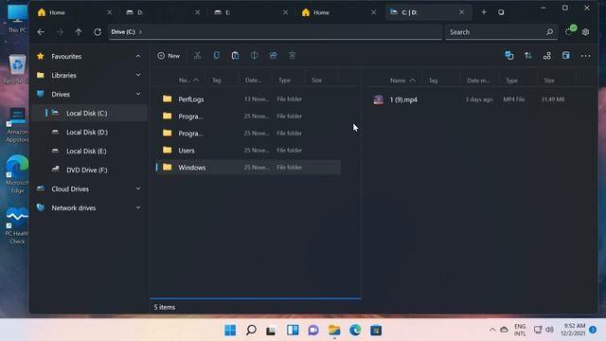Switch to the E: tab
The image size is (606, 341).
click(252, 12)
